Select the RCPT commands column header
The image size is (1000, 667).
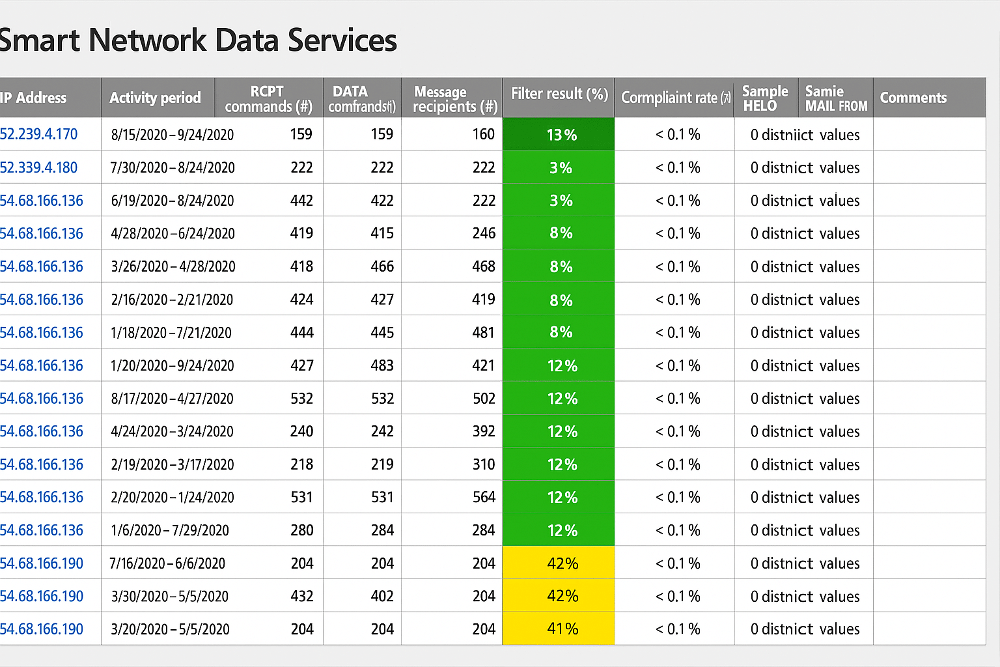tap(268, 98)
